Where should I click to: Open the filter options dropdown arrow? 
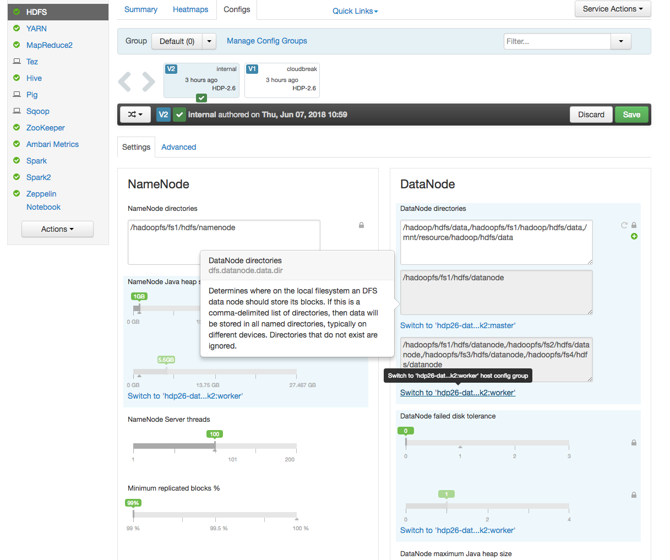(x=621, y=41)
